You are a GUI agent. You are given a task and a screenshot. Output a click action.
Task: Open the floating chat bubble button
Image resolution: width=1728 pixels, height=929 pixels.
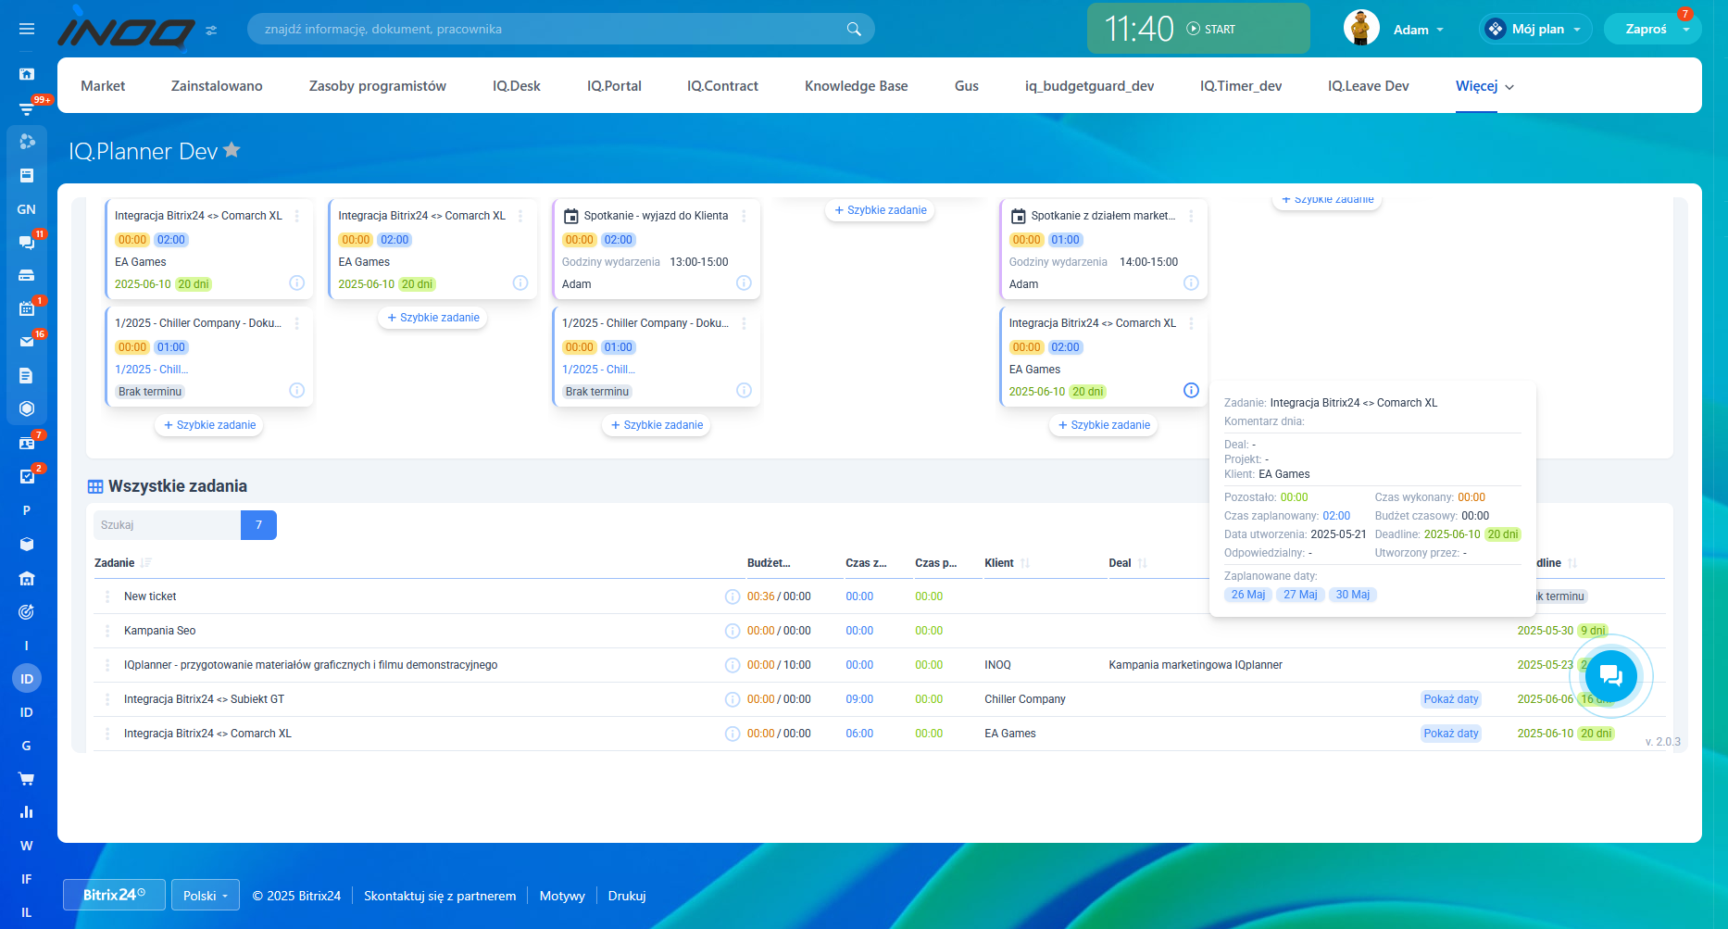[1610, 676]
